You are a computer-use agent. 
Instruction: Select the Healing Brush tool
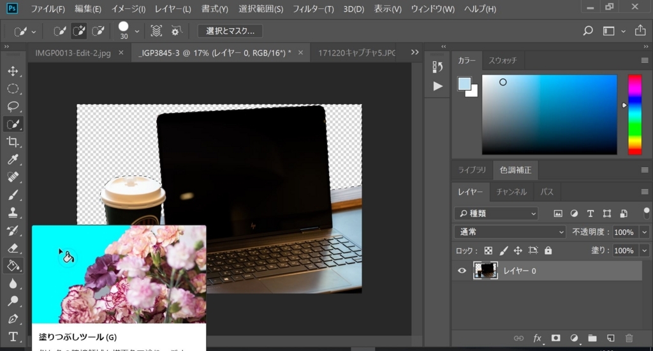pos(13,177)
